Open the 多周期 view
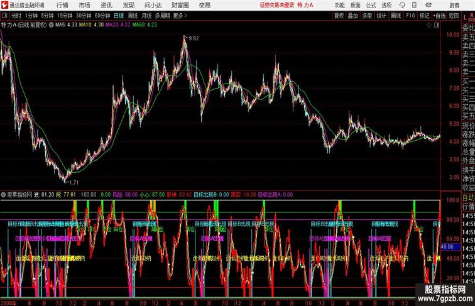Screen dimensions: 475x306 click(162, 16)
